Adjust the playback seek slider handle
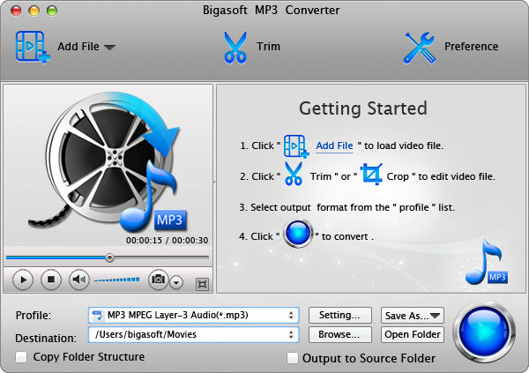This screenshot has width=529, height=373. pyautogui.click(x=109, y=258)
